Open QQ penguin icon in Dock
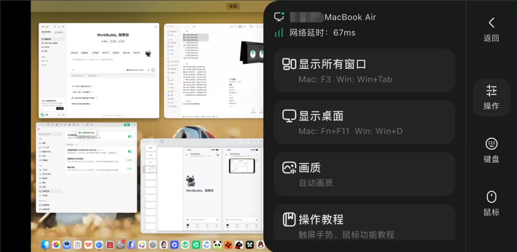This screenshot has width=517, height=252. [x=260, y=244]
